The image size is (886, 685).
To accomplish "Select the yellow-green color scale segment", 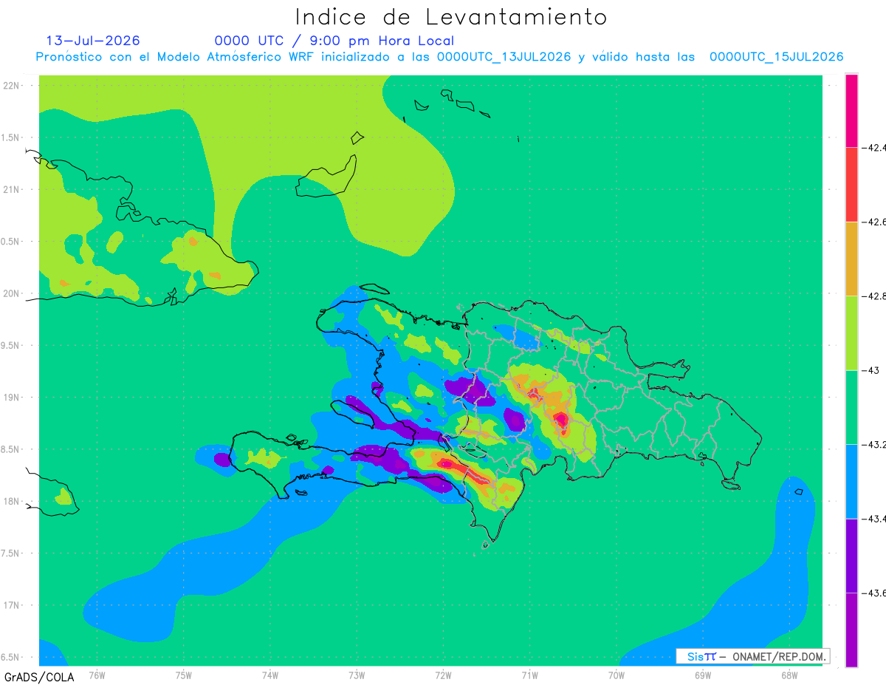I will coord(851,333).
